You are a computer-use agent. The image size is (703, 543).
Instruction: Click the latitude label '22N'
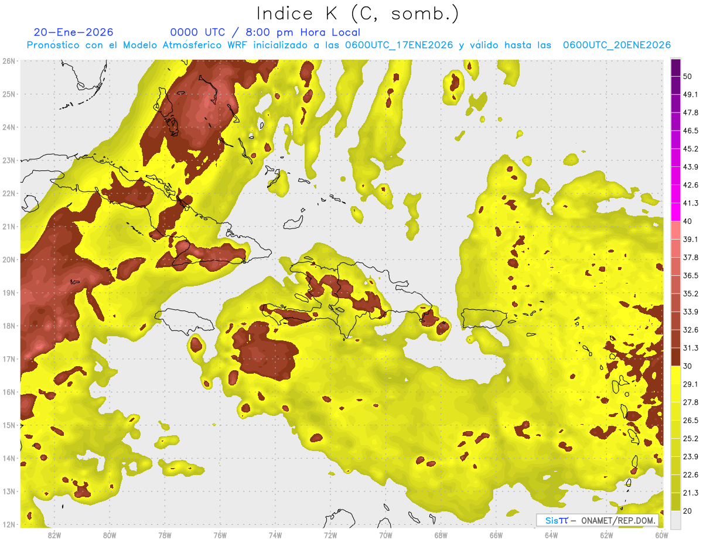click(9, 193)
